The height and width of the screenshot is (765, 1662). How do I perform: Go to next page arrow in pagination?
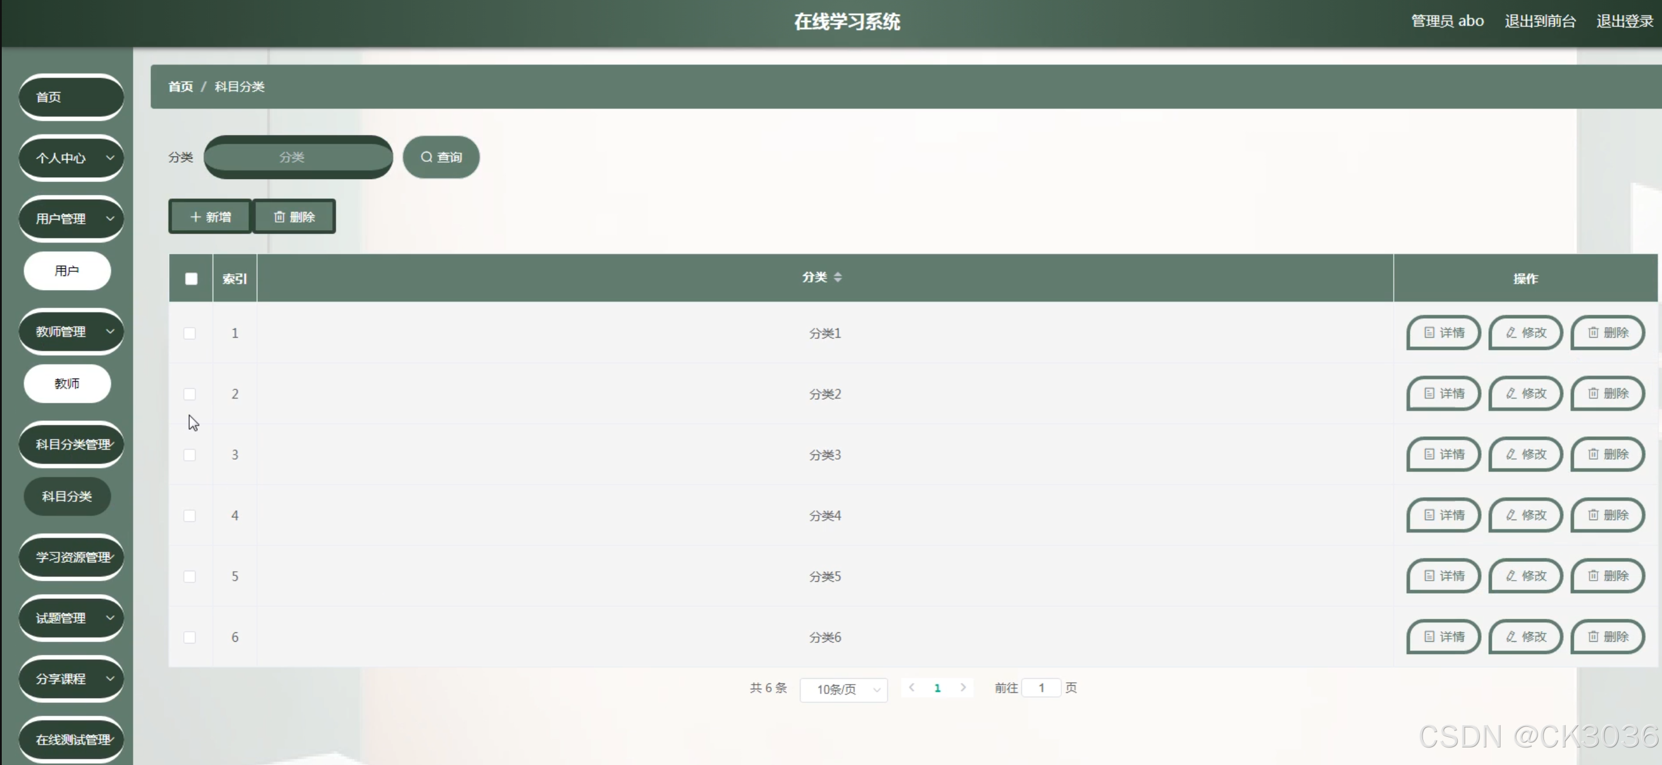pos(963,688)
